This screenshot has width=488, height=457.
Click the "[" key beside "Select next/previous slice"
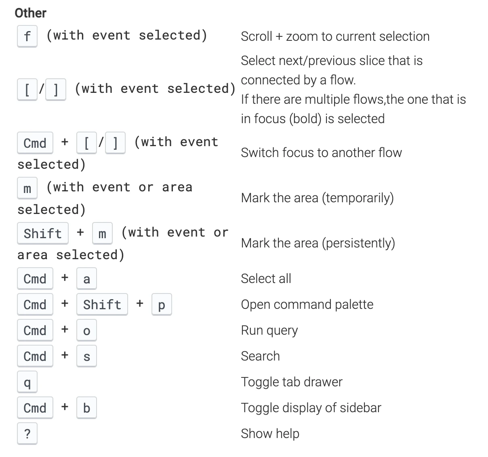click(27, 89)
